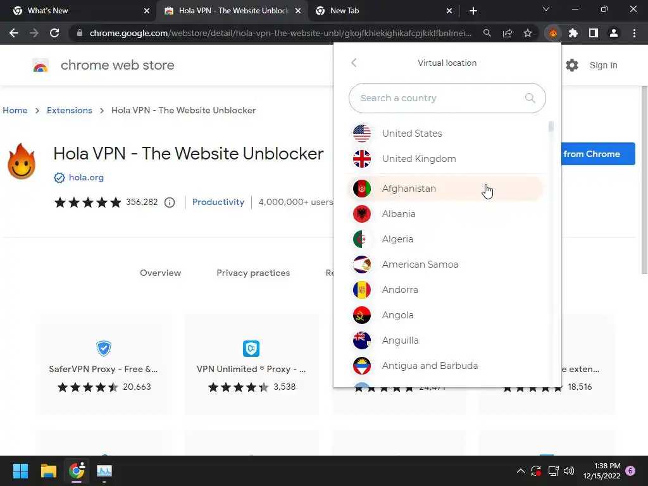This screenshot has width=648, height=486.
Task: Click the Hola VPN extension icon in toolbar
Action: [x=553, y=33]
